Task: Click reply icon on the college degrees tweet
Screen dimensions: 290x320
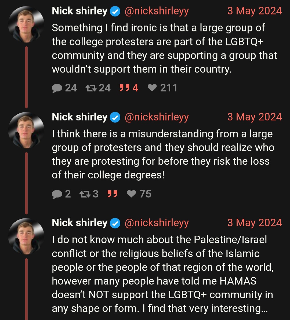Action: [57, 194]
